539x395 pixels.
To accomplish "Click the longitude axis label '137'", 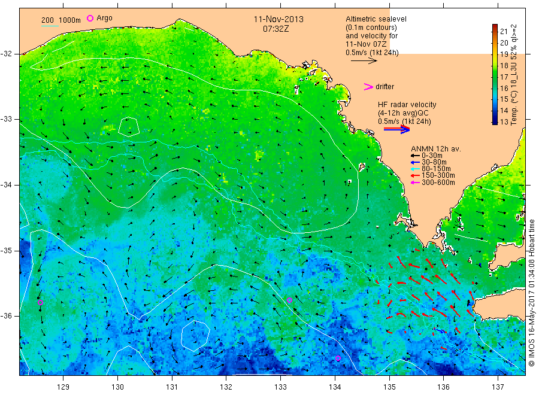I will click(x=498, y=387).
